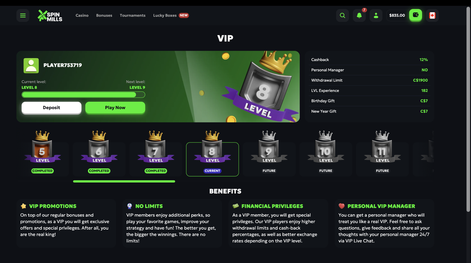The image size is (471, 263).
Task: Click the Play Now button
Action: 115,108
